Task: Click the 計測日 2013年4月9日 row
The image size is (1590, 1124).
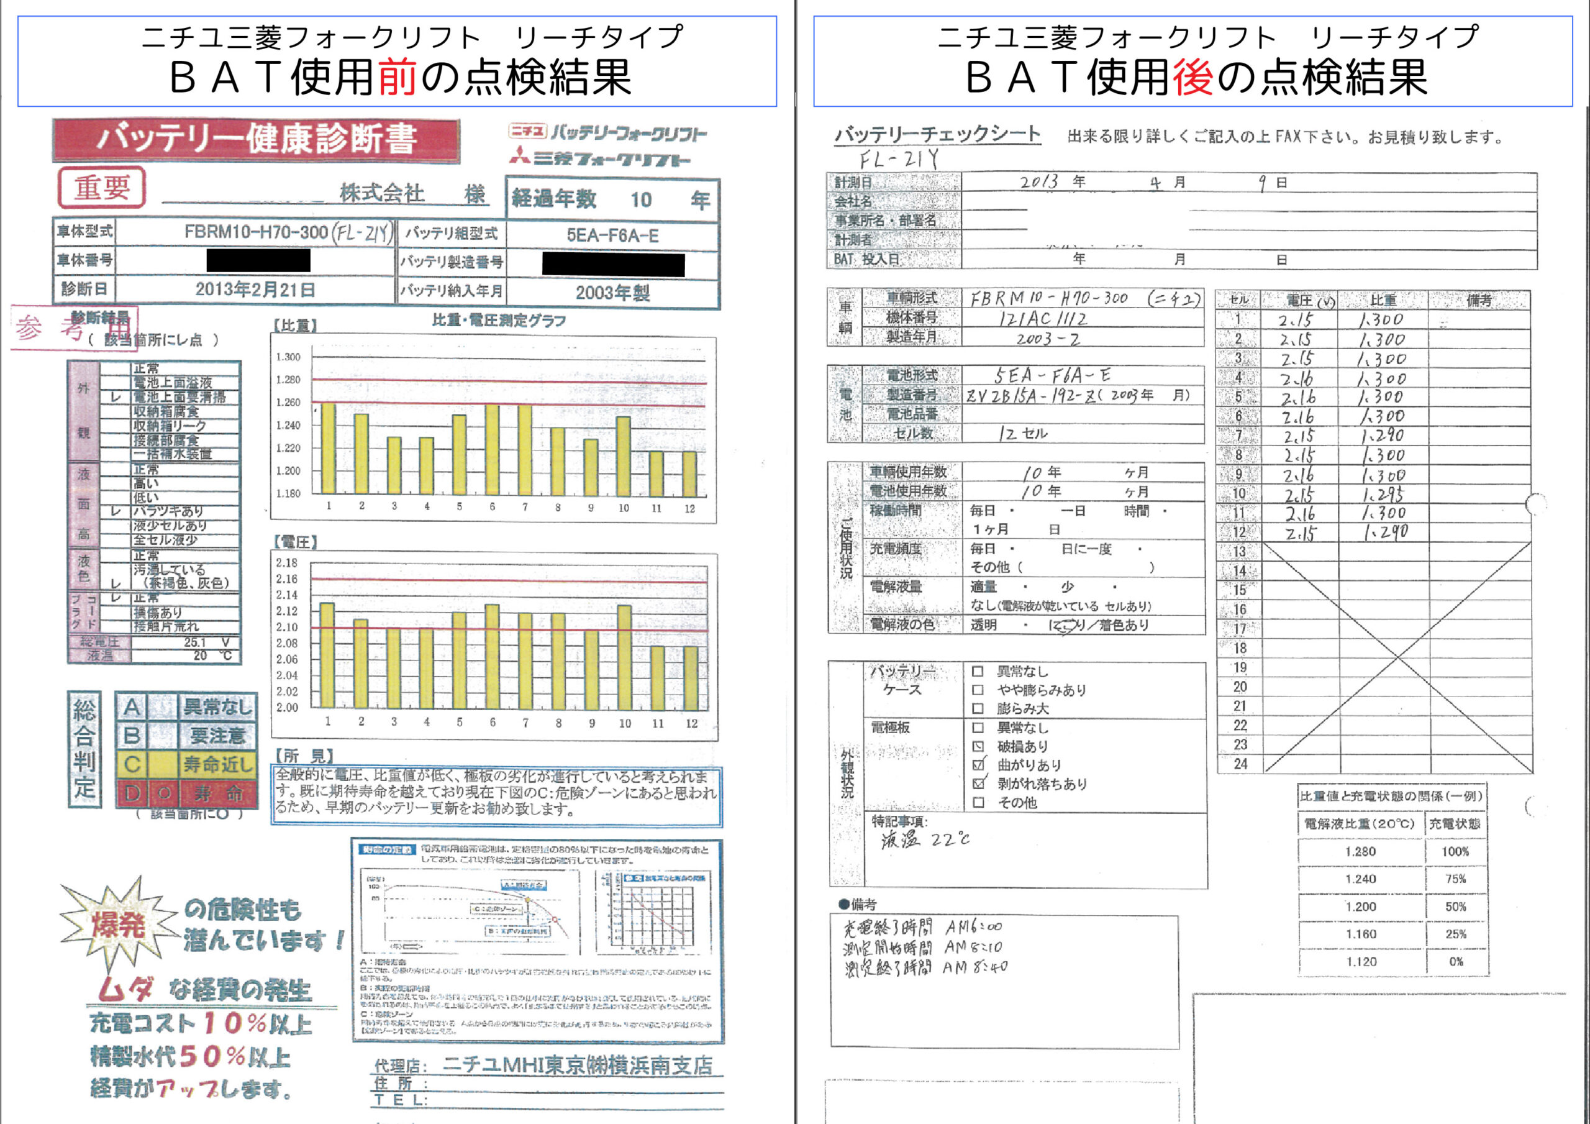Action: tap(1181, 182)
